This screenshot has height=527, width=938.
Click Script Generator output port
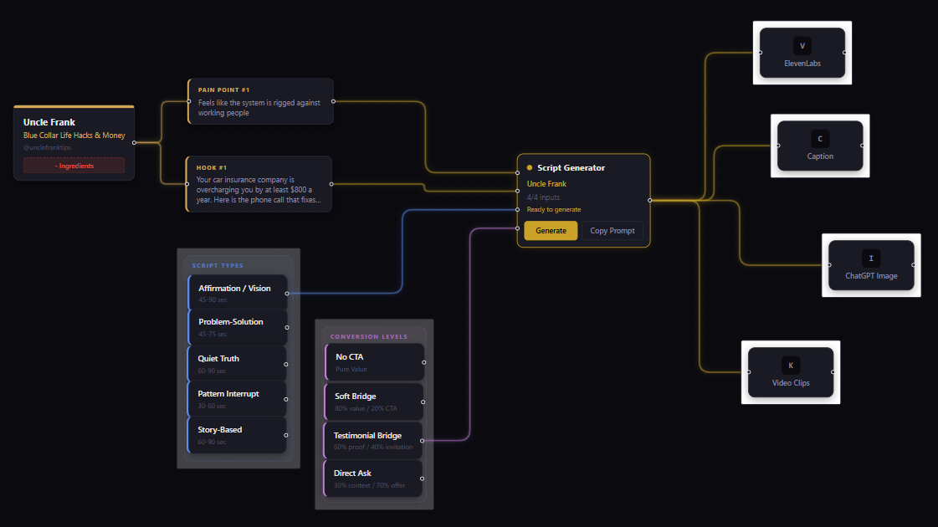[x=649, y=201]
